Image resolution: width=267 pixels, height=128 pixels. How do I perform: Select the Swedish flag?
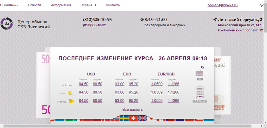point(124,118)
